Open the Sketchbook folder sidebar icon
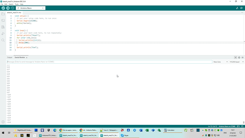The image size is (245, 138). tap(3, 14)
